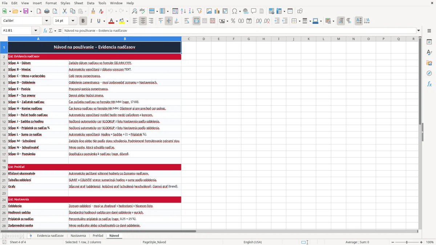This screenshot has height=245, width=436.
Task: Toggle Italic formatting
Action: [91, 21]
